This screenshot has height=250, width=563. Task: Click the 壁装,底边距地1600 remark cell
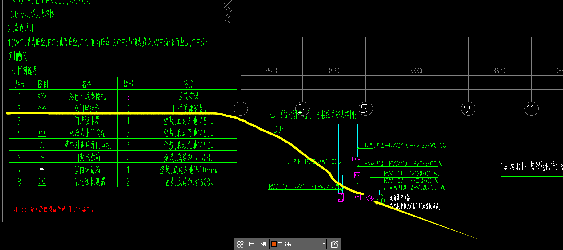tap(188, 182)
